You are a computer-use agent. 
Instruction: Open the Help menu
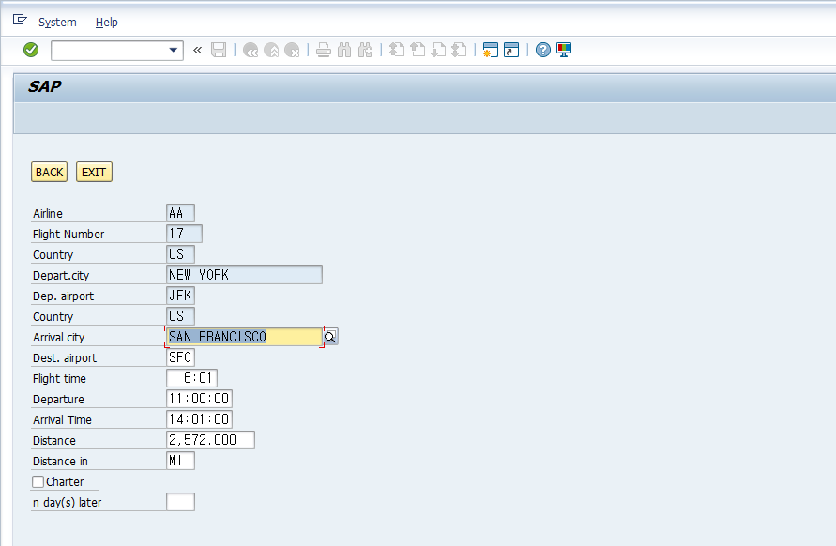point(107,23)
